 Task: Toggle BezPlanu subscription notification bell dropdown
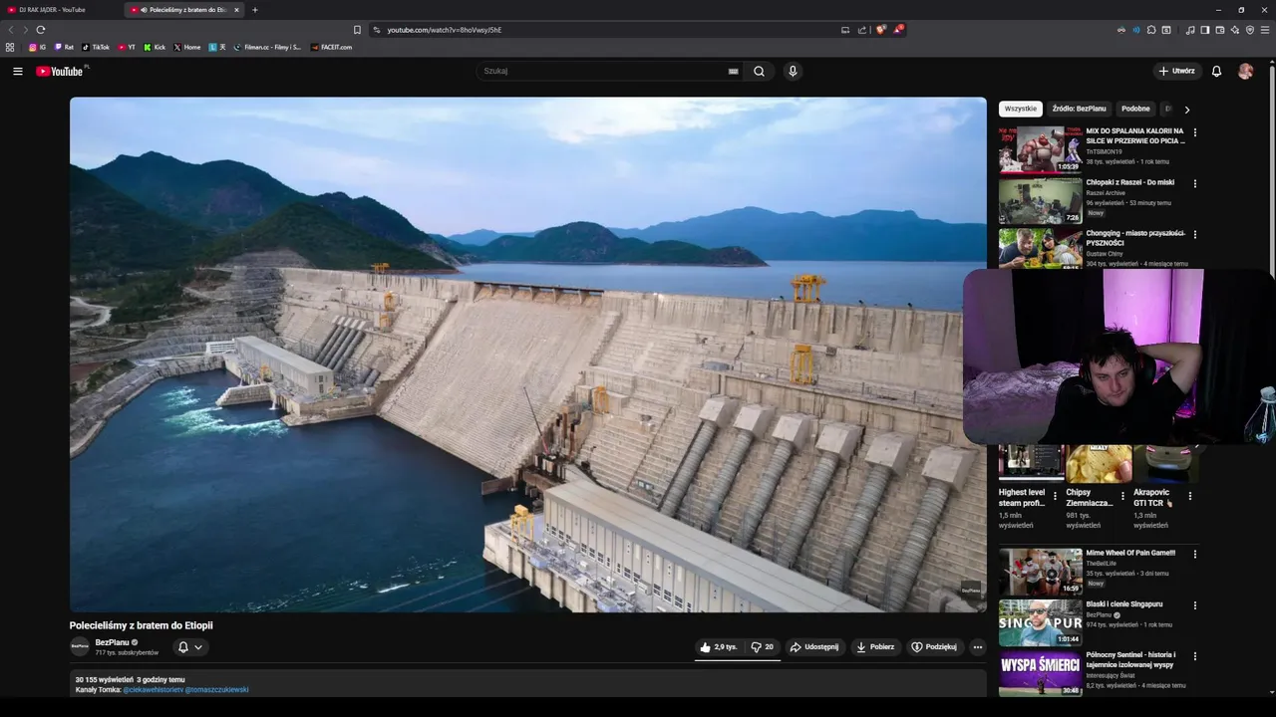pos(189,647)
